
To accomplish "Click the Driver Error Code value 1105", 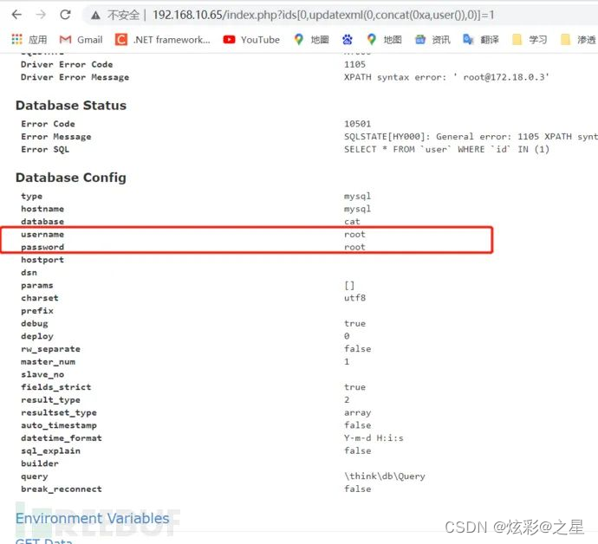I will 354,64.
